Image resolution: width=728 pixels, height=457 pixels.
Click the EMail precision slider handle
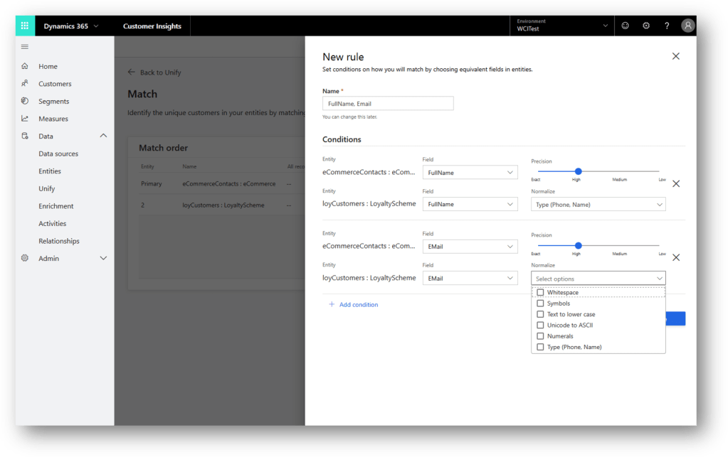pyautogui.click(x=578, y=245)
